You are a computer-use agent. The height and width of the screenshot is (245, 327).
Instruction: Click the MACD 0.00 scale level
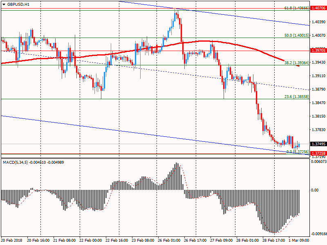coord(315,190)
